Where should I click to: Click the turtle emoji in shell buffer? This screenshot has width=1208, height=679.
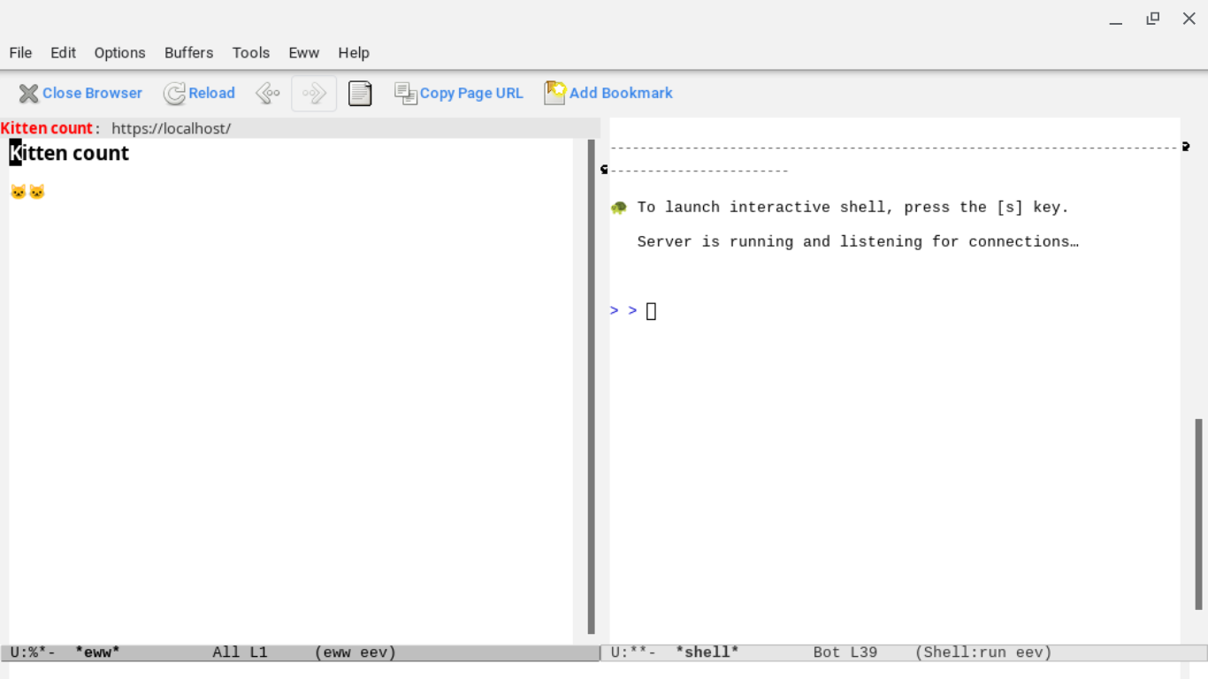pyautogui.click(x=619, y=208)
